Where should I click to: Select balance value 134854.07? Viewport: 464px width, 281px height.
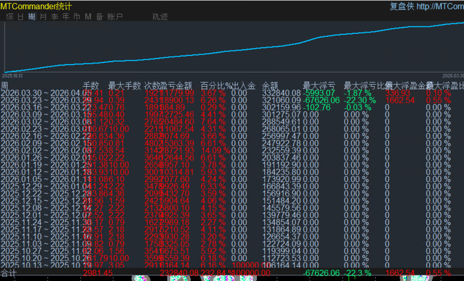281,223
